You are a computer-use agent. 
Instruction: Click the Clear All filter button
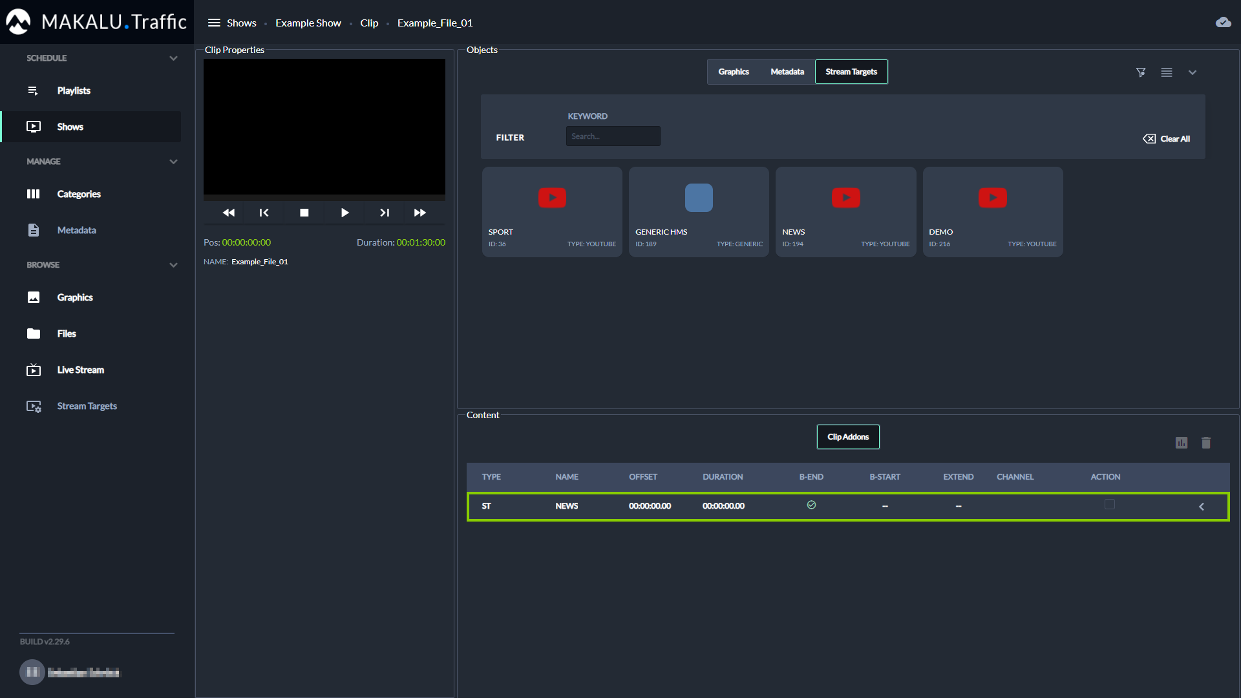coord(1167,139)
